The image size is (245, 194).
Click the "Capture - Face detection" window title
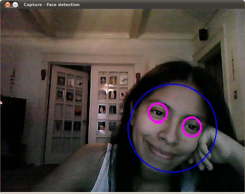point(52,5)
